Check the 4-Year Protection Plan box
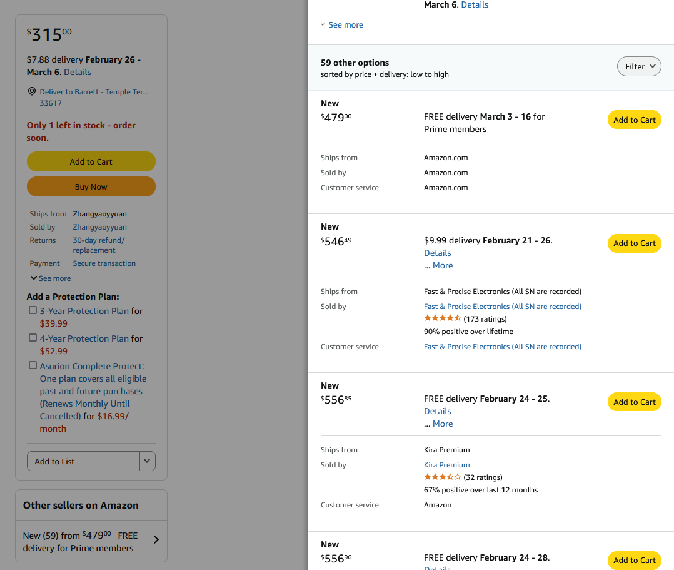 (33, 338)
